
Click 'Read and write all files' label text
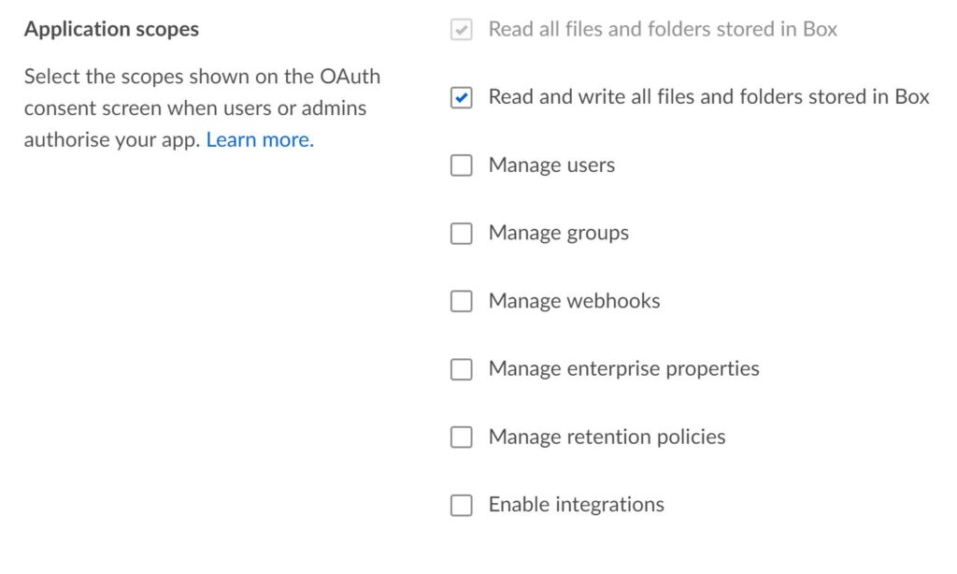click(x=708, y=97)
